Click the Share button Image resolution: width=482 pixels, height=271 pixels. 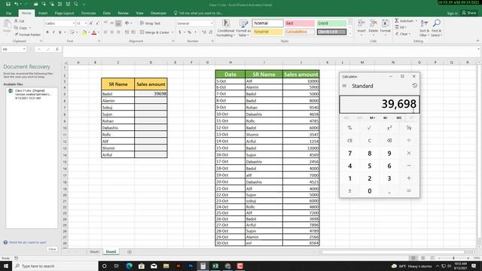coord(469,13)
